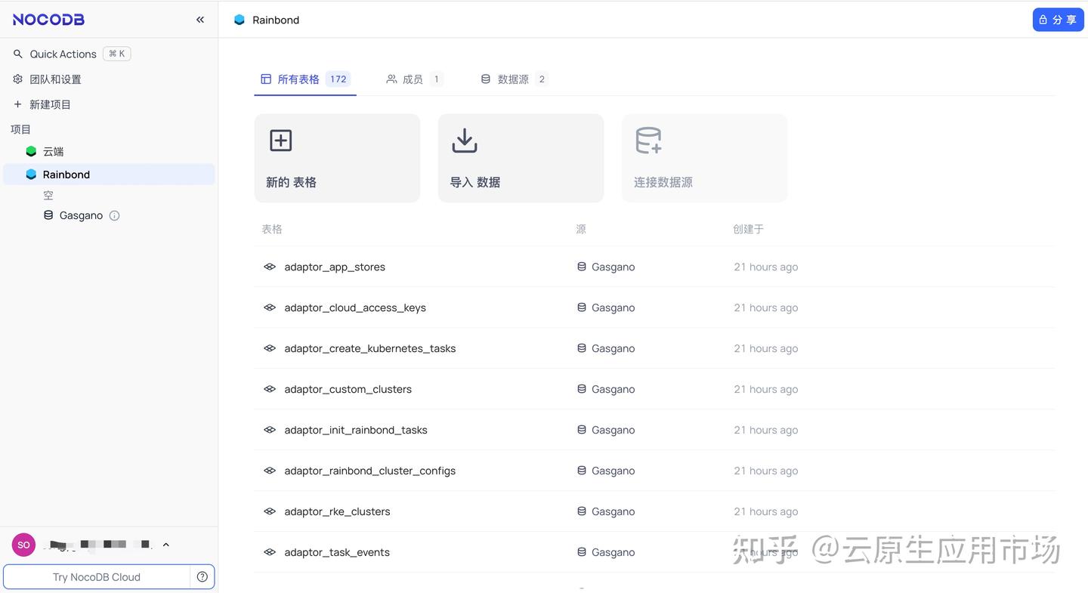Open the 连接数据源 connect card
Image resolution: width=1088 pixels, height=593 pixels.
pyautogui.click(x=703, y=158)
